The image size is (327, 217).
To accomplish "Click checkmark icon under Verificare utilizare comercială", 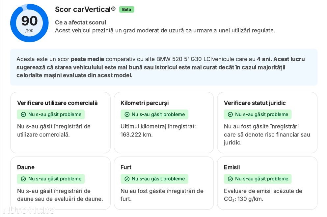I will coord(23,114).
